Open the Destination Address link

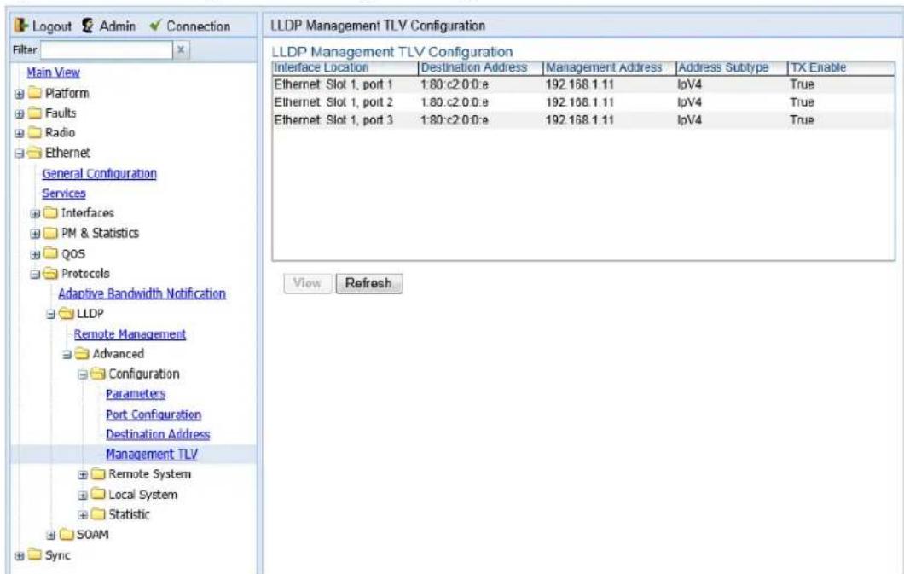[158, 434]
